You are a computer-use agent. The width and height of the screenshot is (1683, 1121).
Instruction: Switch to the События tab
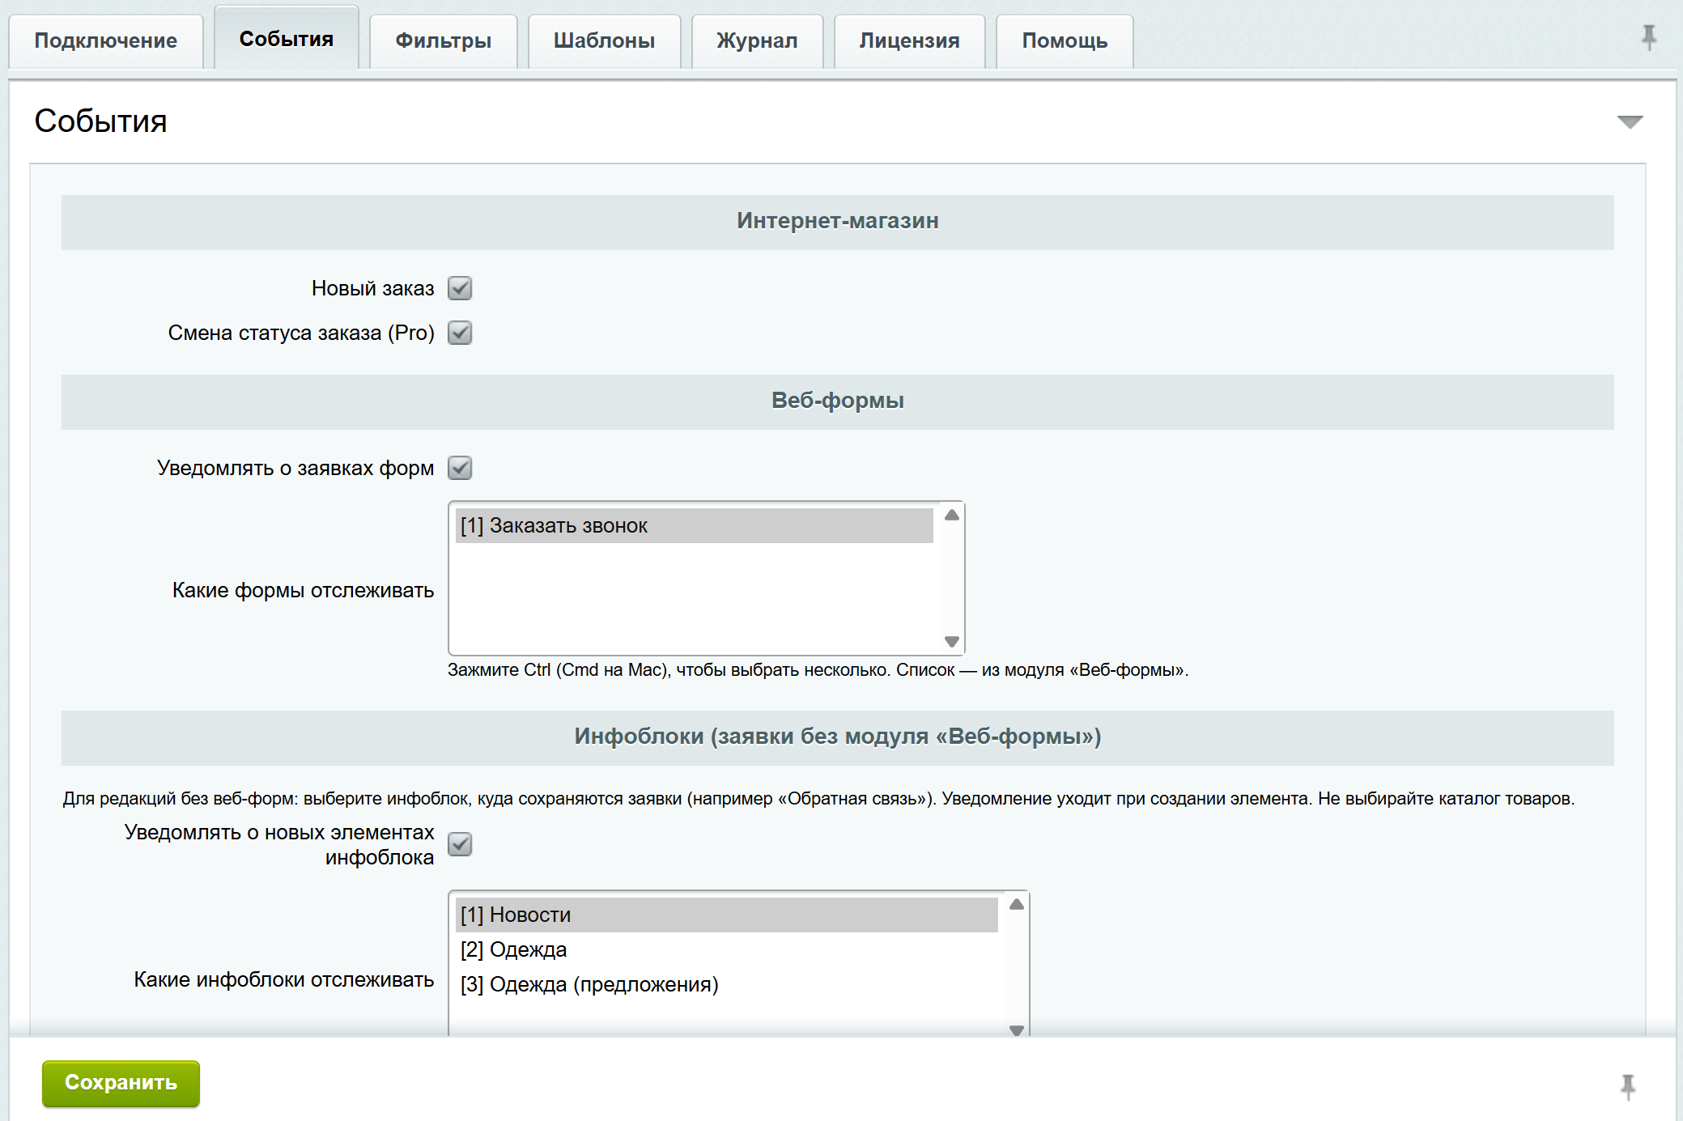(287, 39)
